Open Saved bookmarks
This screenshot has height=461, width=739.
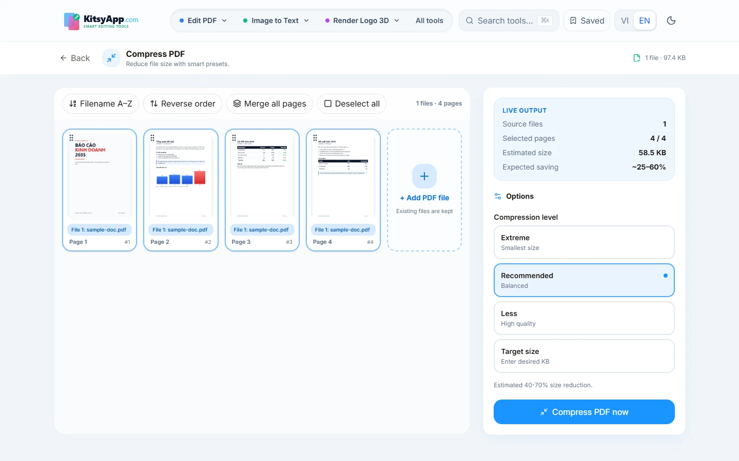(x=587, y=20)
